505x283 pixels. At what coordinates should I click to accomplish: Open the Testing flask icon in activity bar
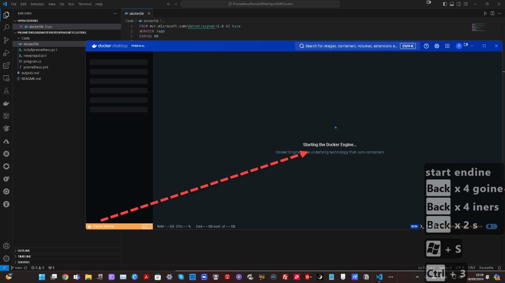pos(6,91)
